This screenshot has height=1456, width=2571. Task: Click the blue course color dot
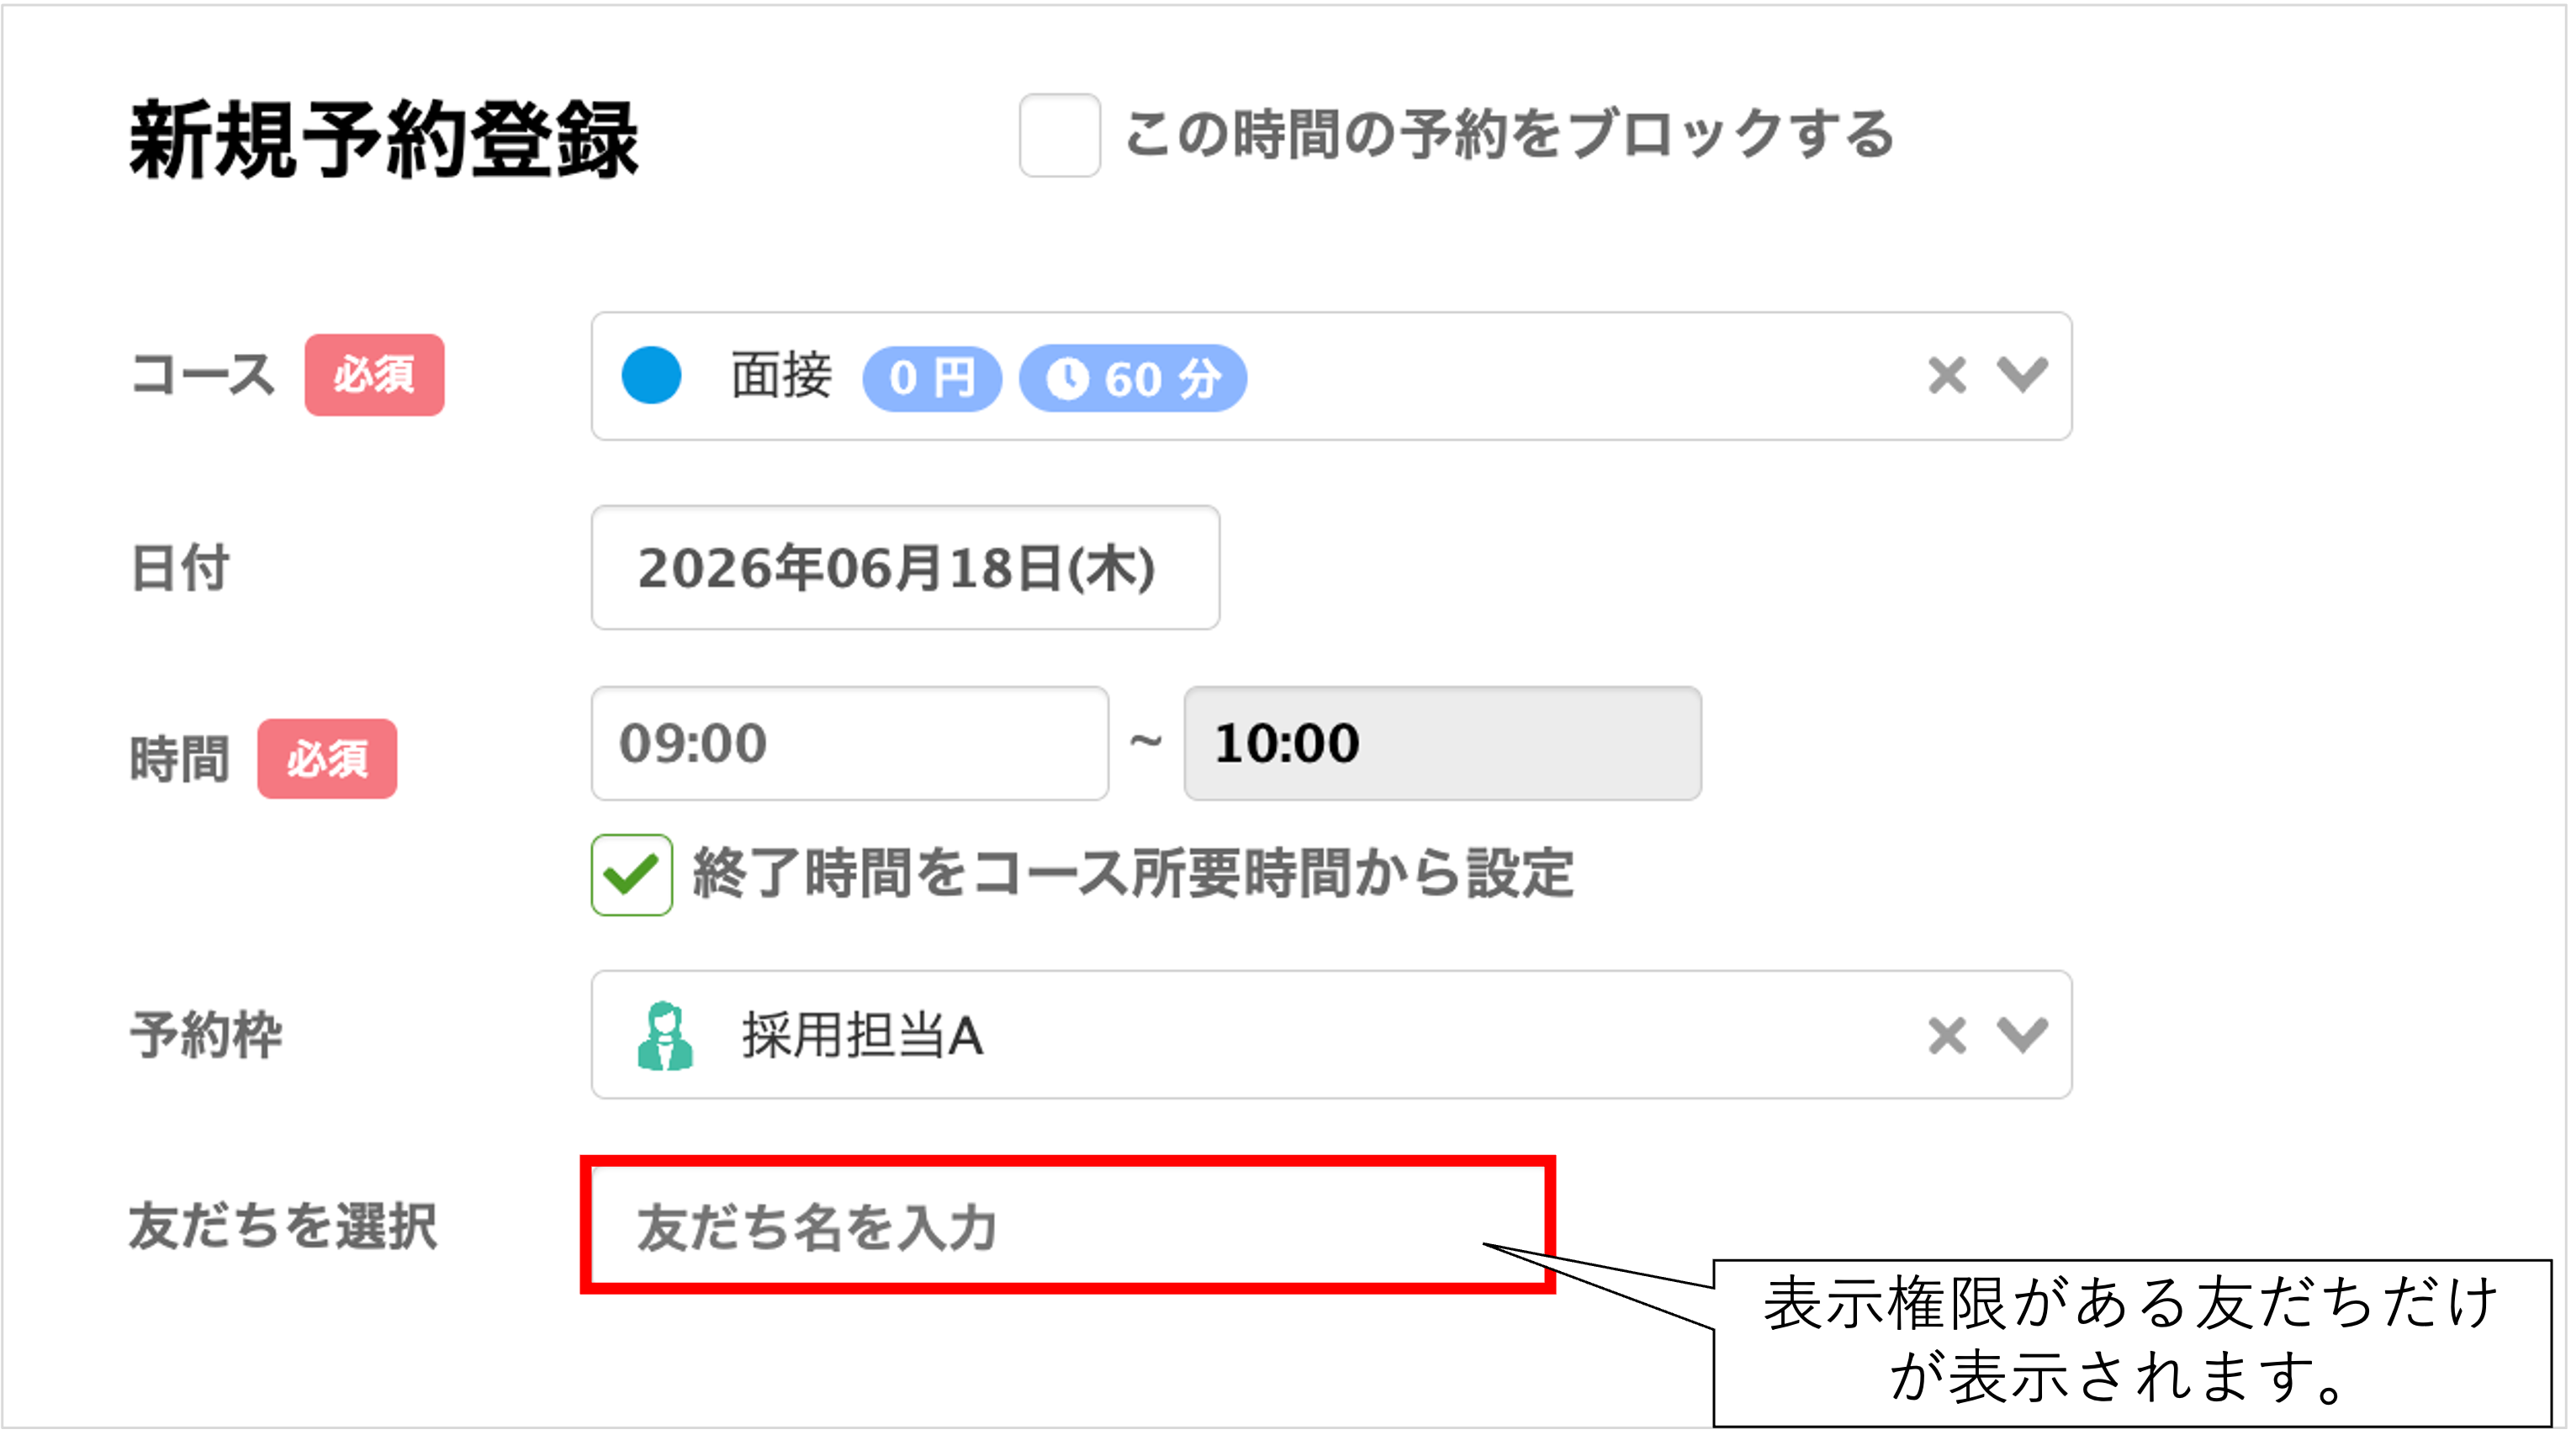pyautogui.click(x=651, y=376)
